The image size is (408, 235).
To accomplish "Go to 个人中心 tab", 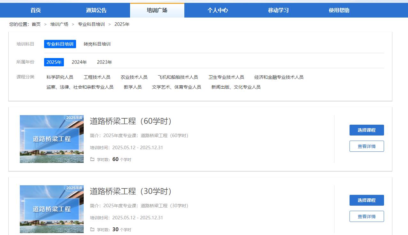I will point(218,10).
